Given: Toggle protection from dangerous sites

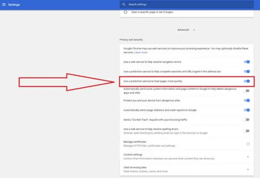Looking at the screenshot, I should point(247,100).
